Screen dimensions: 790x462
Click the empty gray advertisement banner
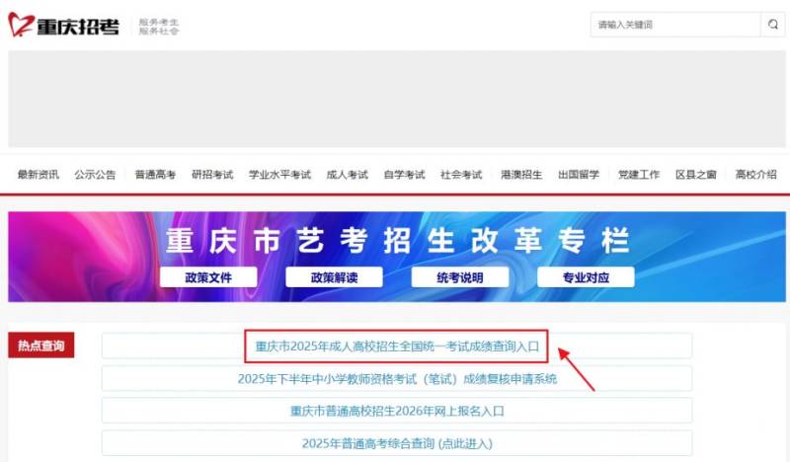point(397,99)
